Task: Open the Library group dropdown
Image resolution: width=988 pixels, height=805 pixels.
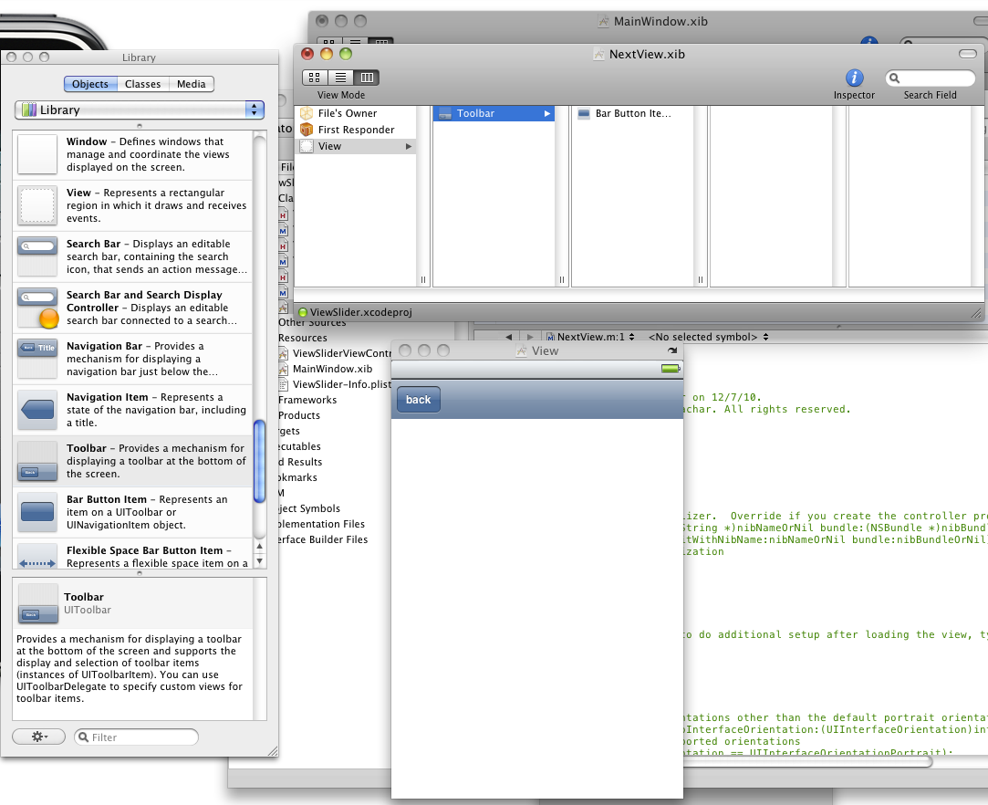Action: 140,110
